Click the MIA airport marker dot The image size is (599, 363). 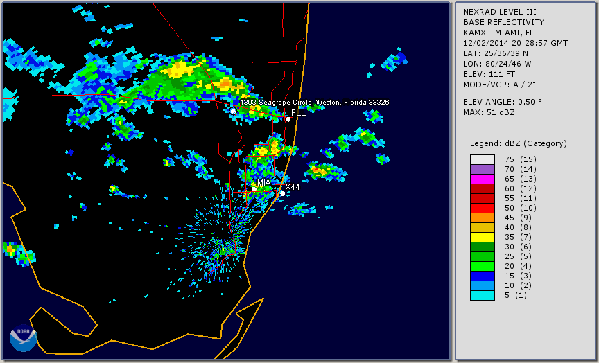point(254,189)
